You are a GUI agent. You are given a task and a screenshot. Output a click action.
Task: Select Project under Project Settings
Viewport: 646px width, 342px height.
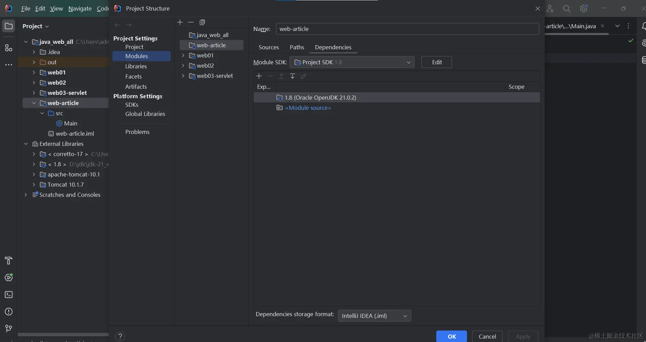point(134,47)
